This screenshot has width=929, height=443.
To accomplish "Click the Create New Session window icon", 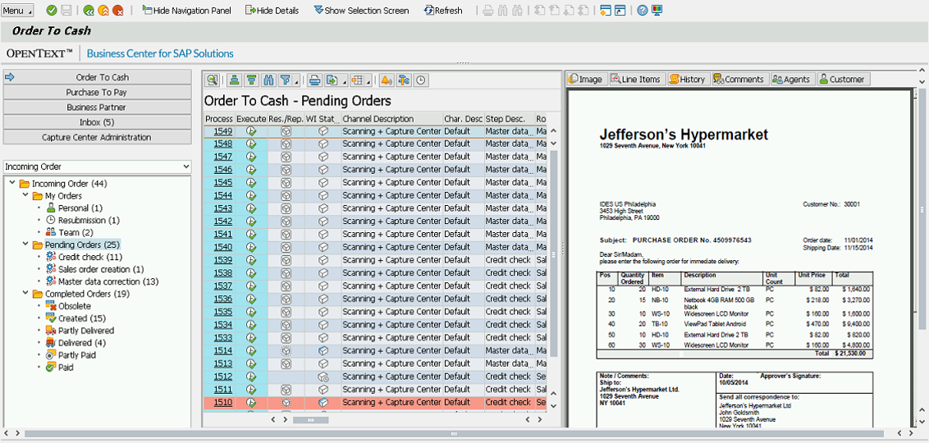I will coord(605,10).
